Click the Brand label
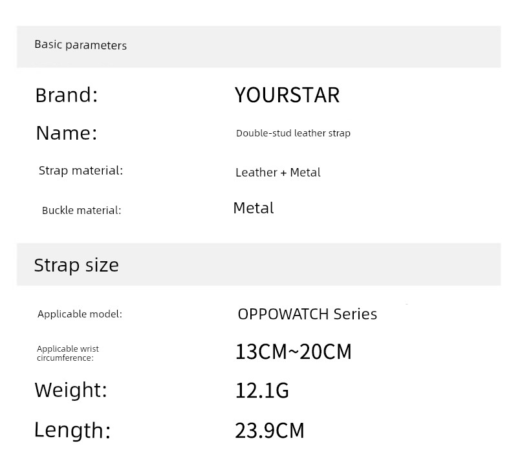 pyautogui.click(x=66, y=95)
